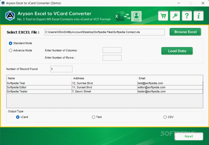Image resolution: width=209 pixels, height=145 pixels.
Task: Click the 12, Sunrise Blvd address cell
Action: (x=104, y=83)
